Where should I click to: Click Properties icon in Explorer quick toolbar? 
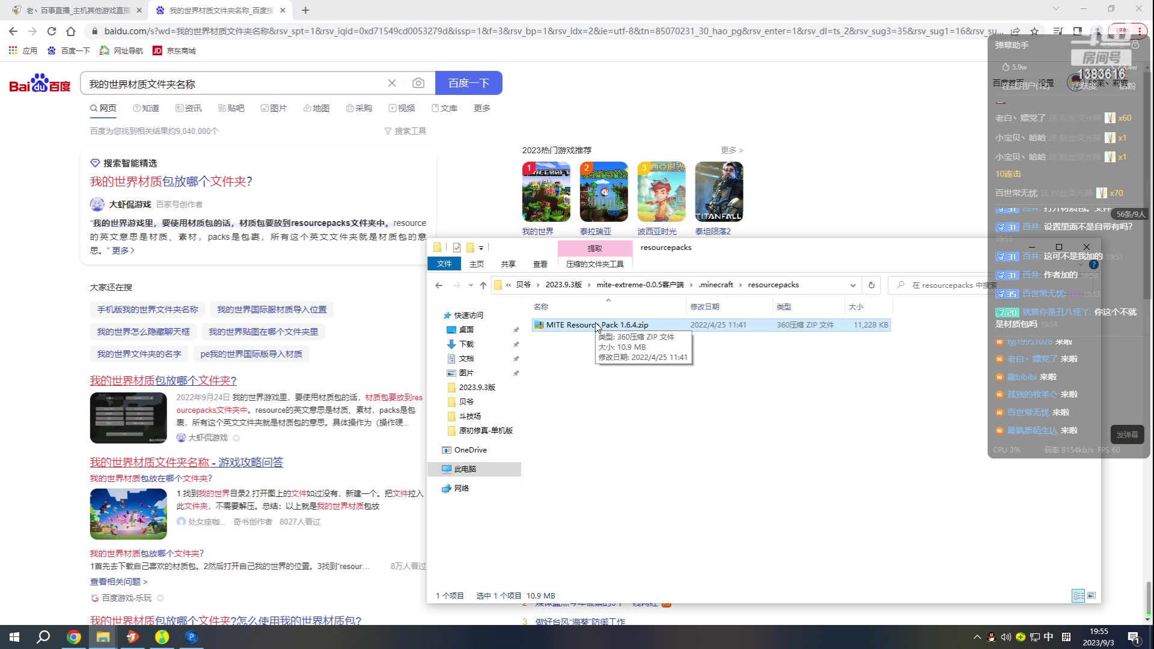[457, 248]
